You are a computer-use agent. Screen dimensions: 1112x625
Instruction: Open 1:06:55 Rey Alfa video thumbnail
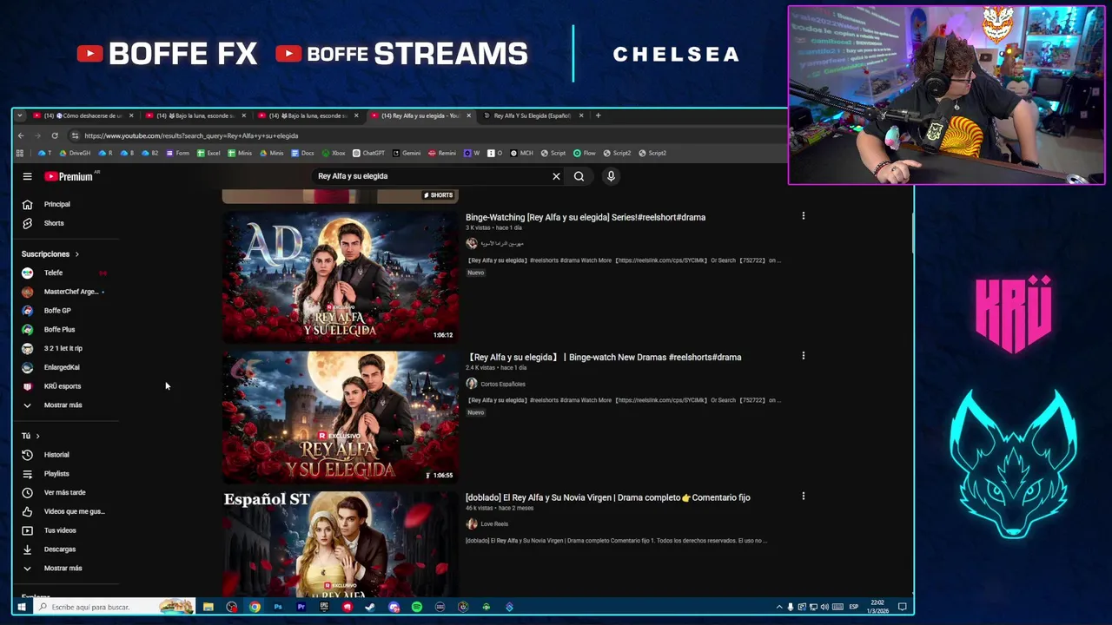click(341, 417)
